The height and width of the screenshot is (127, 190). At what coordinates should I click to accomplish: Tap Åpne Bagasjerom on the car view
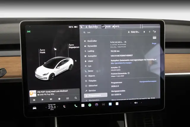pos(74,46)
